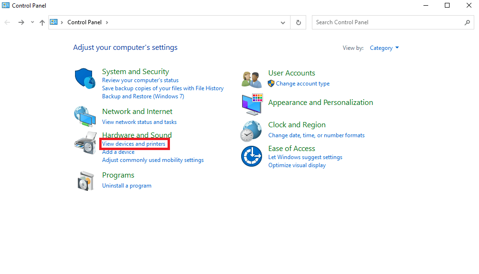Viewport: 479px width, 274px height.
Task: Open Change account type link
Action: [x=302, y=84]
